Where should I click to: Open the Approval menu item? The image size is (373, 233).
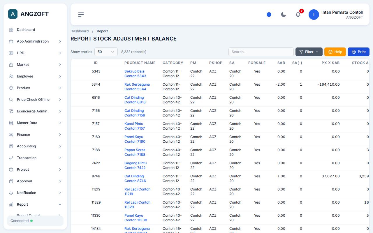35,181
